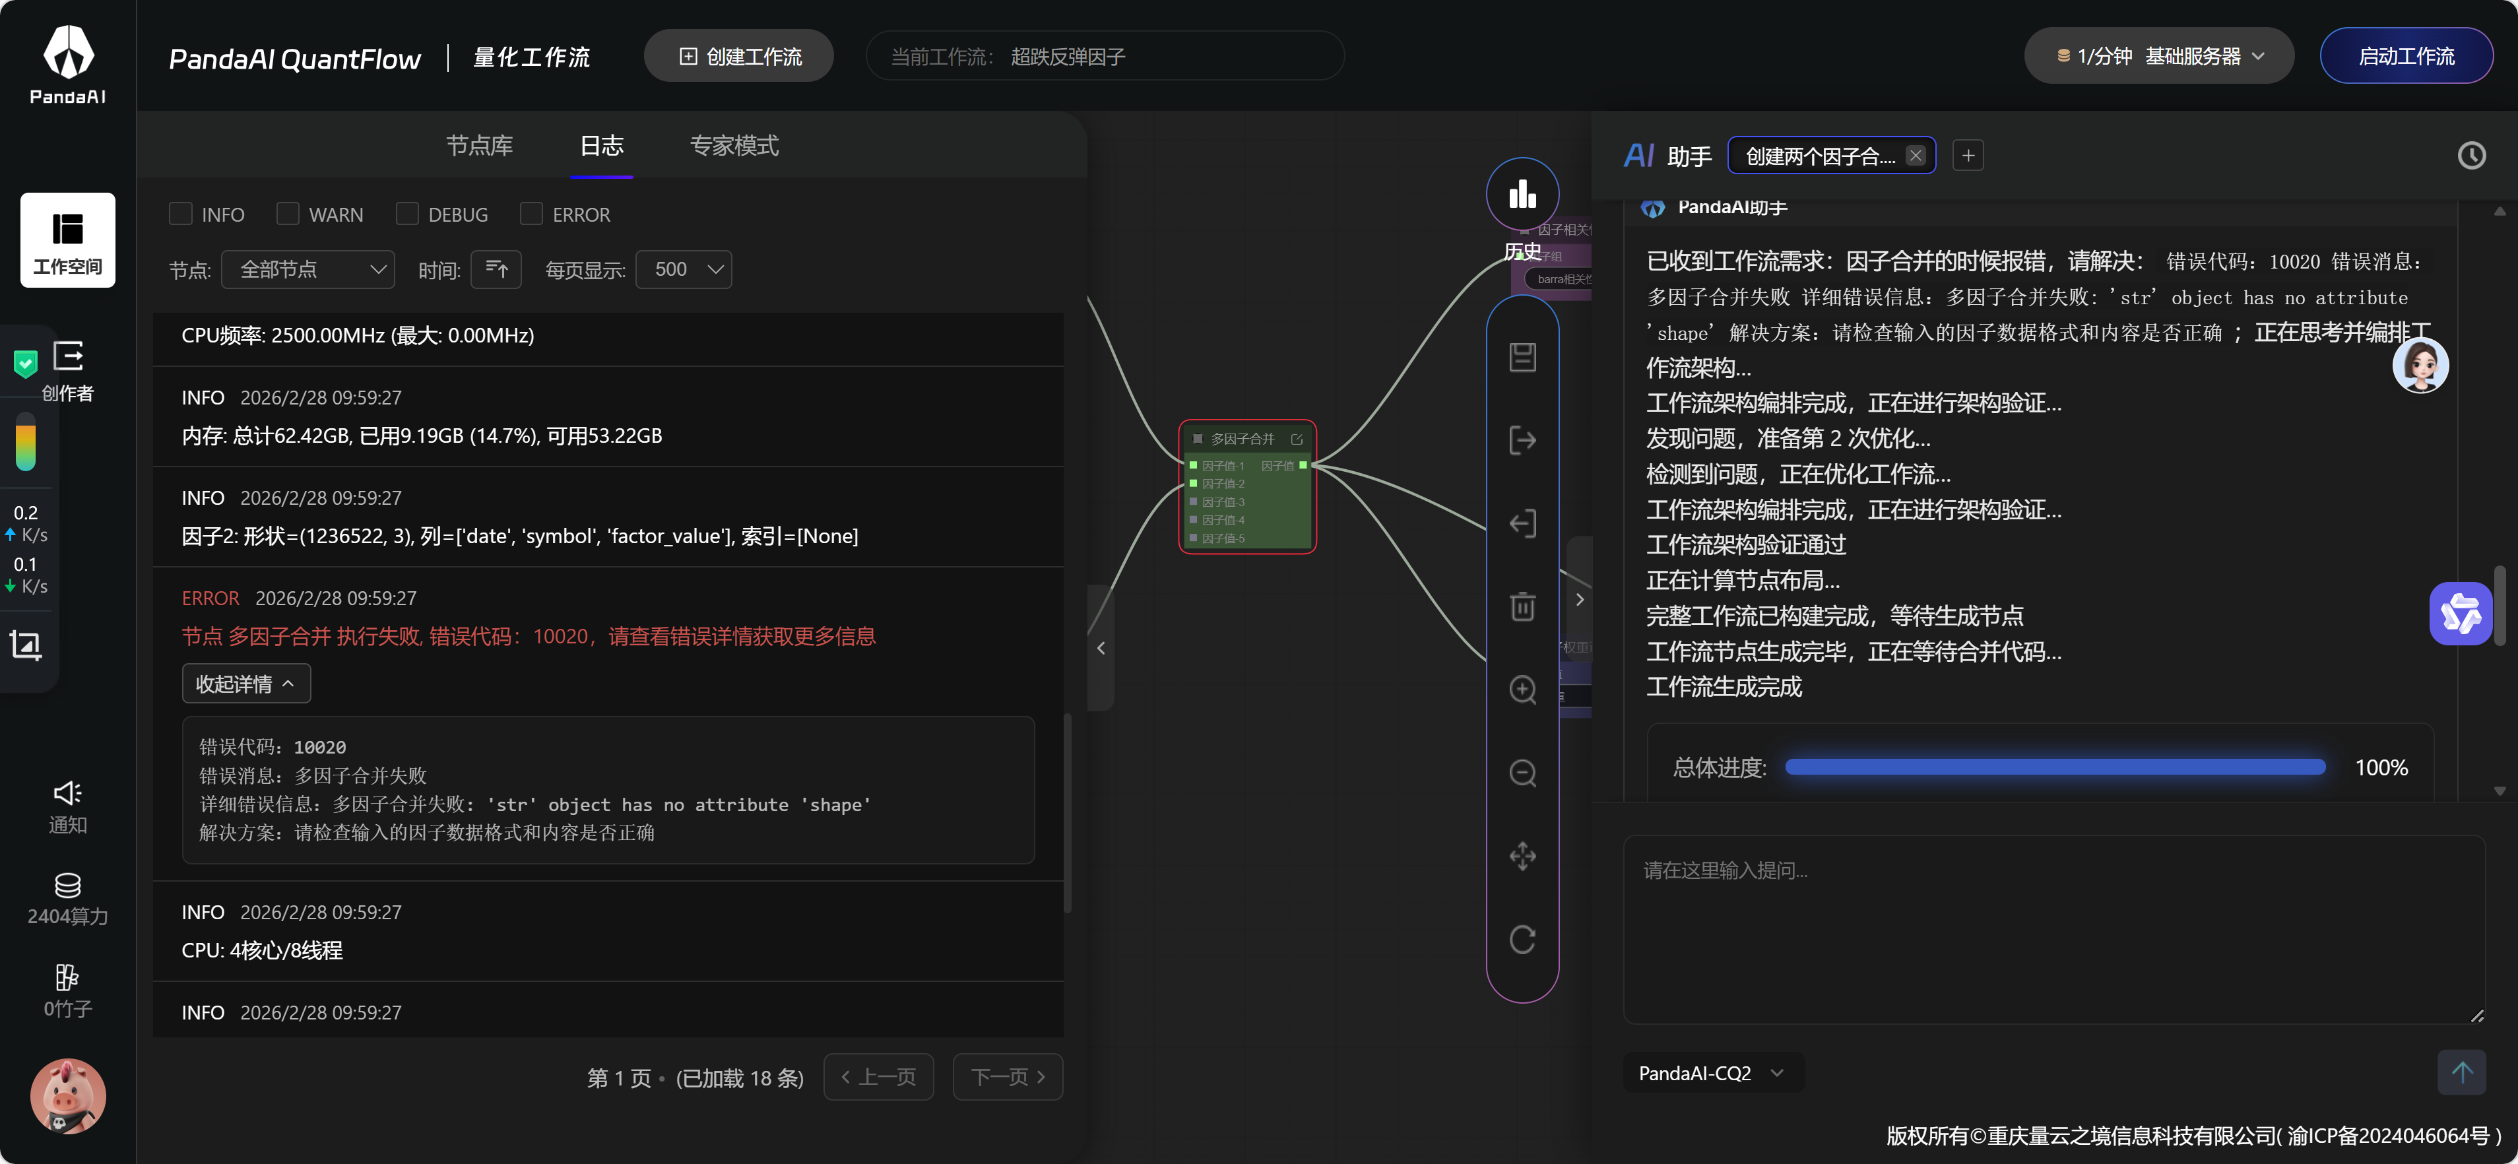Select the 多因子合并 node on canvas
The height and width of the screenshot is (1164, 2518).
pyautogui.click(x=1247, y=486)
